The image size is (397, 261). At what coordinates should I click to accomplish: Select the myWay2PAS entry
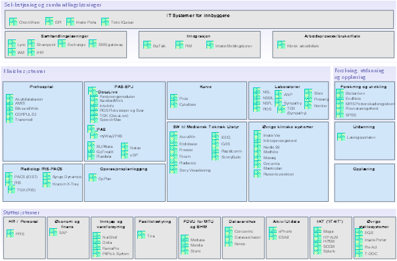click(111, 136)
